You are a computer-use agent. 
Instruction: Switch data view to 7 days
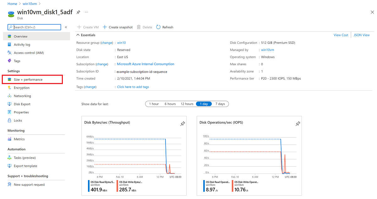click(x=221, y=104)
